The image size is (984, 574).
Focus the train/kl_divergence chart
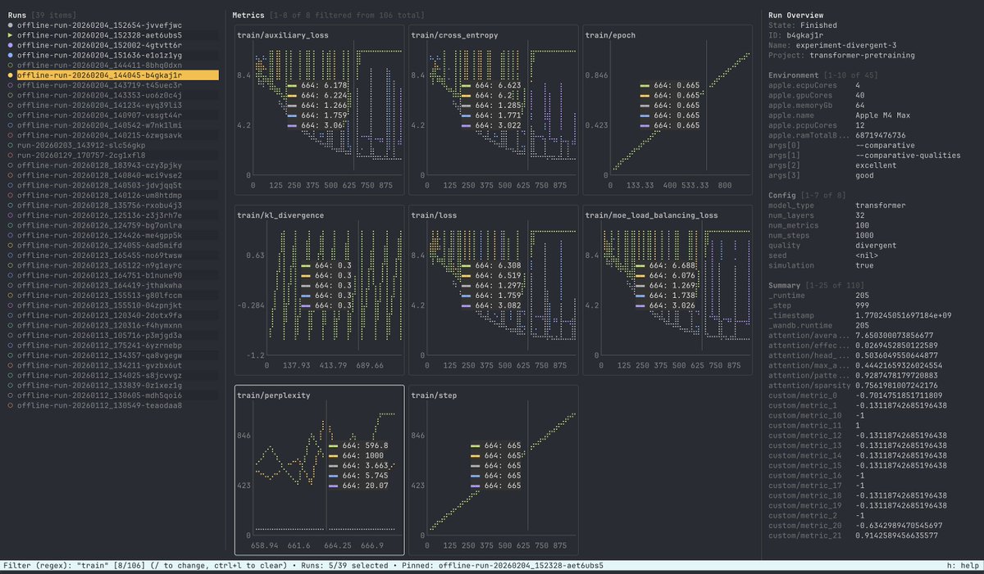coord(318,290)
